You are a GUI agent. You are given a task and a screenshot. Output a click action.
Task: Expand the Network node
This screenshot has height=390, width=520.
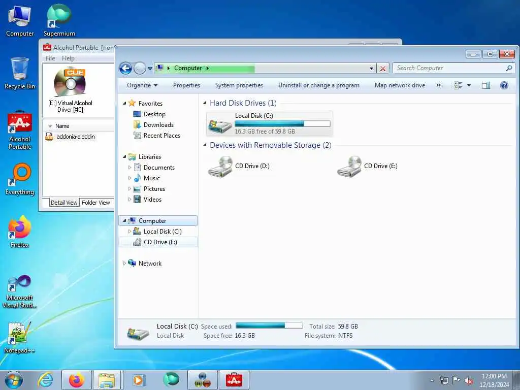pyautogui.click(x=124, y=264)
